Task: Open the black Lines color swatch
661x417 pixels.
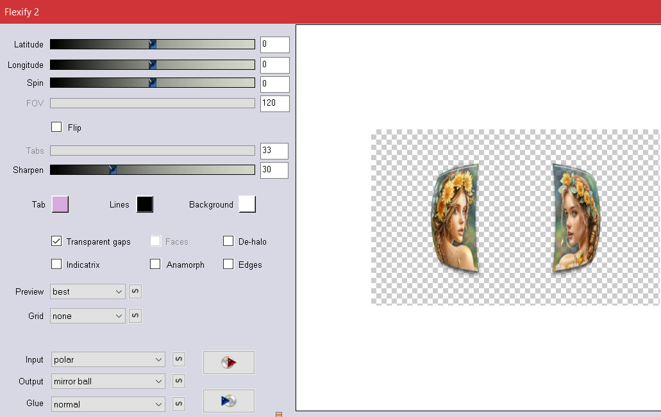Action: click(x=144, y=204)
